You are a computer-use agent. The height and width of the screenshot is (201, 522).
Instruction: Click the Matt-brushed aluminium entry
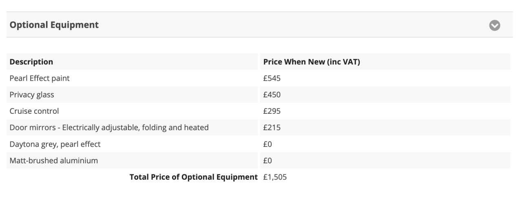click(x=54, y=160)
